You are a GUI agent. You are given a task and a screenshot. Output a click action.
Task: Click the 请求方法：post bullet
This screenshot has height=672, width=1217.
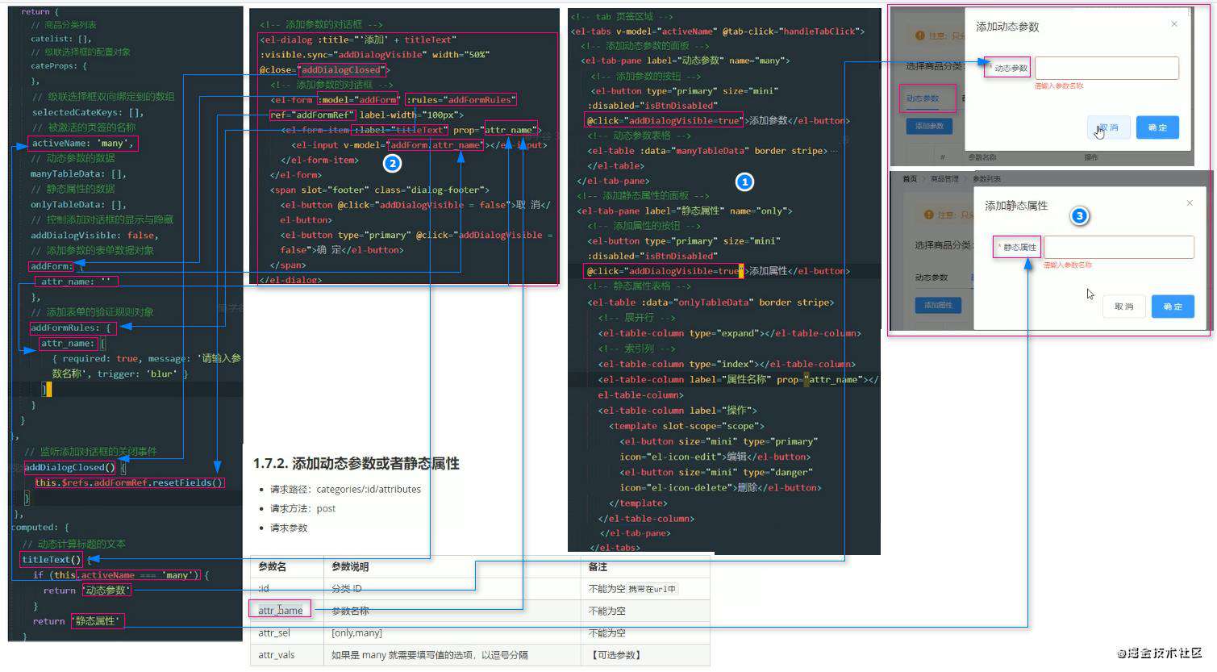point(302,508)
